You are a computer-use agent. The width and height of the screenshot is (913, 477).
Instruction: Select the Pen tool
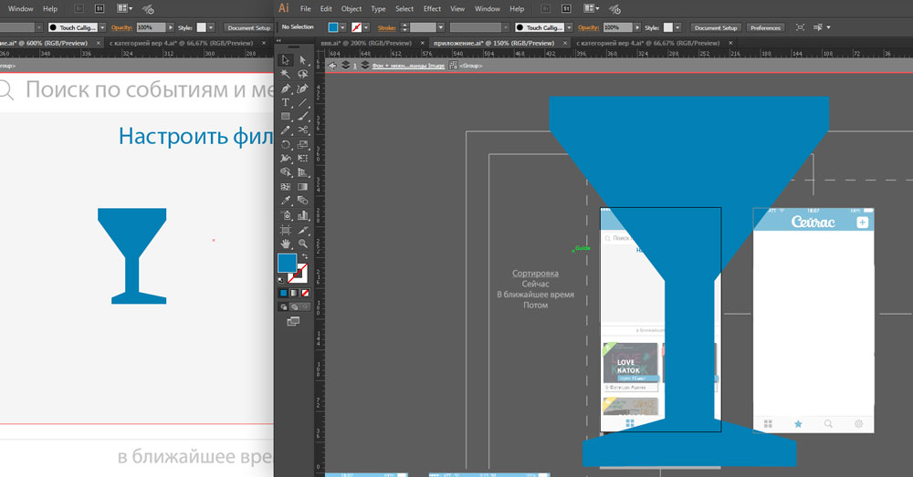coord(285,88)
